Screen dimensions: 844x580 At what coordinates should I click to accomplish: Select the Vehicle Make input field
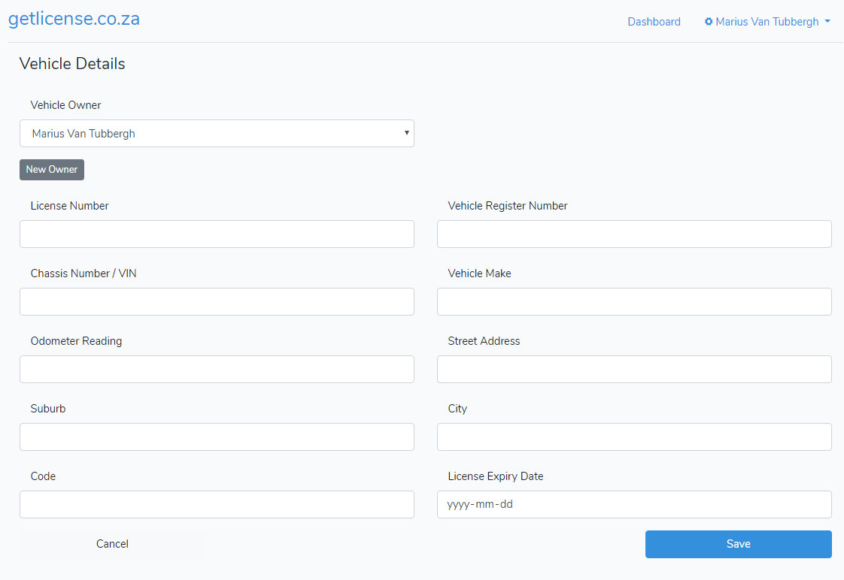tap(634, 301)
